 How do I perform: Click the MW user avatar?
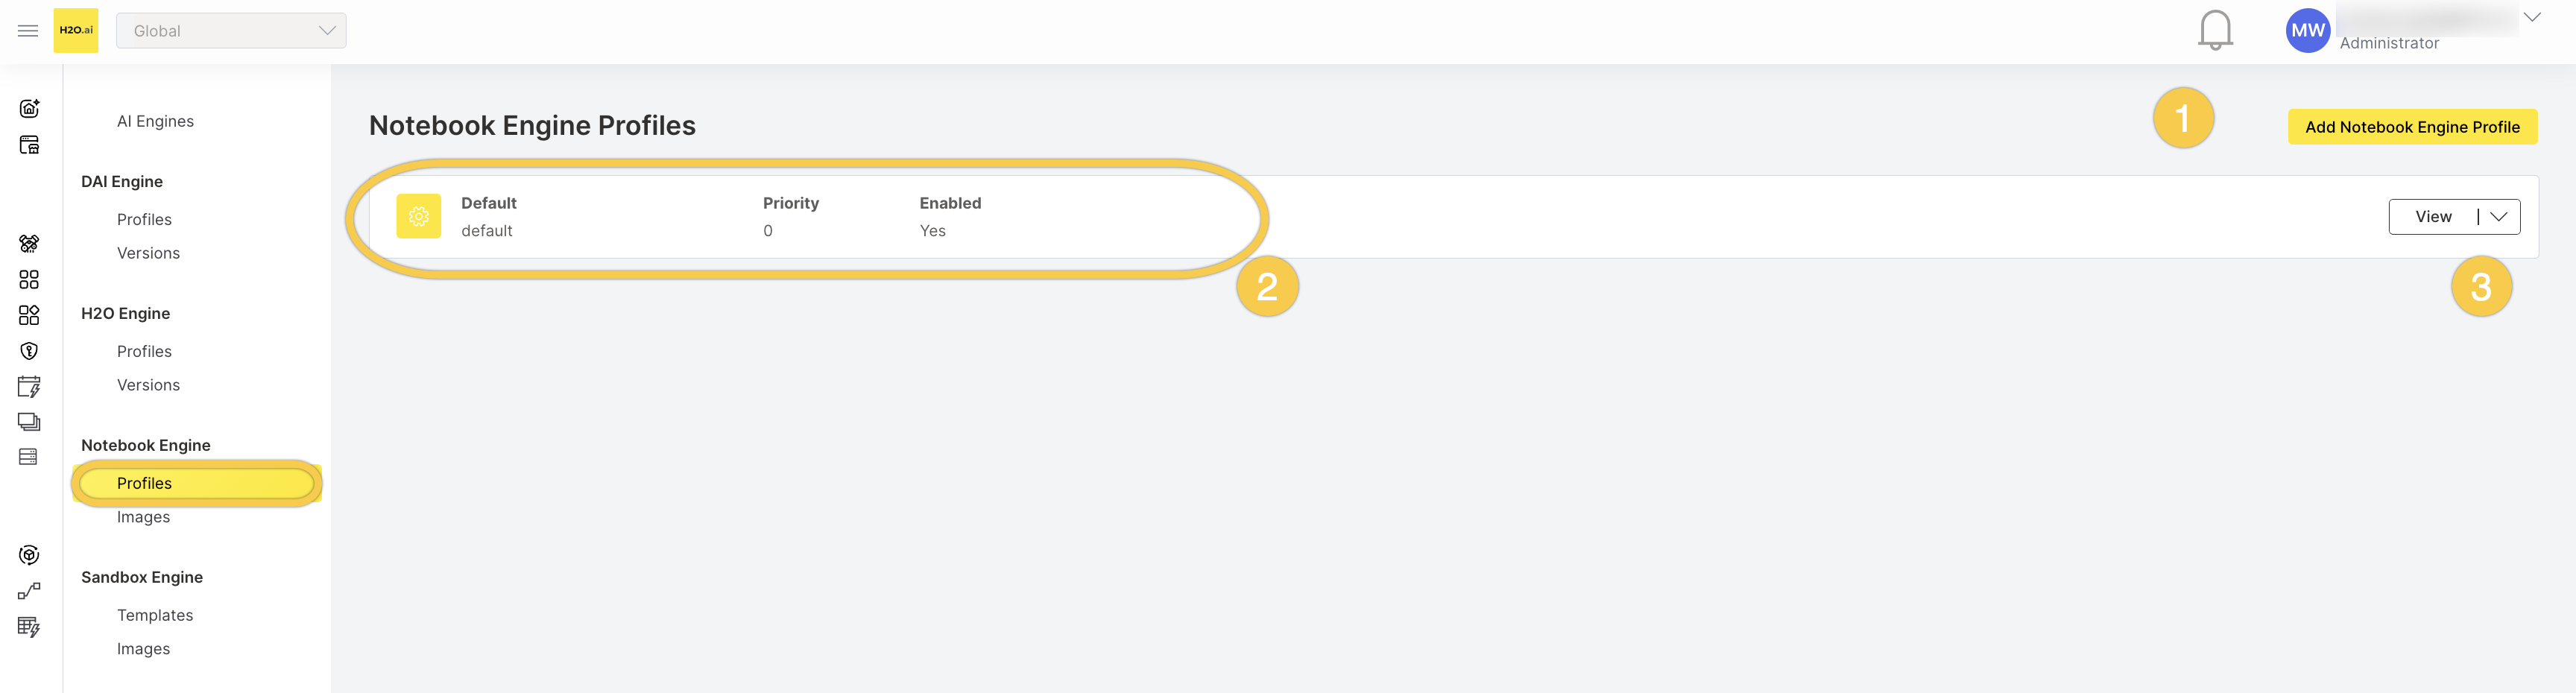point(2308,30)
